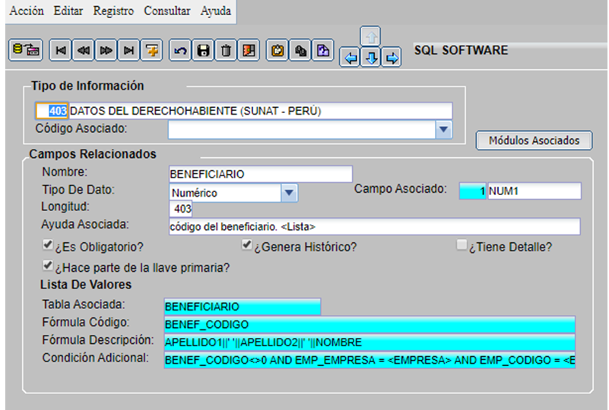Viewport: 609px width, 410px height.
Task: Click the exit door icon
Action: pos(249,50)
